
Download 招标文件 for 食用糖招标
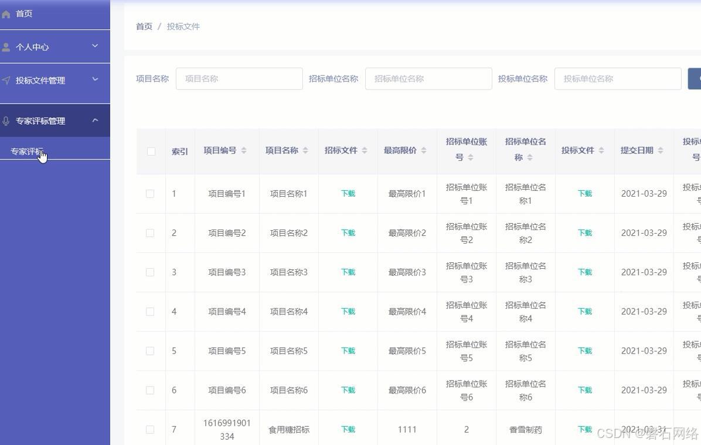pyautogui.click(x=348, y=429)
